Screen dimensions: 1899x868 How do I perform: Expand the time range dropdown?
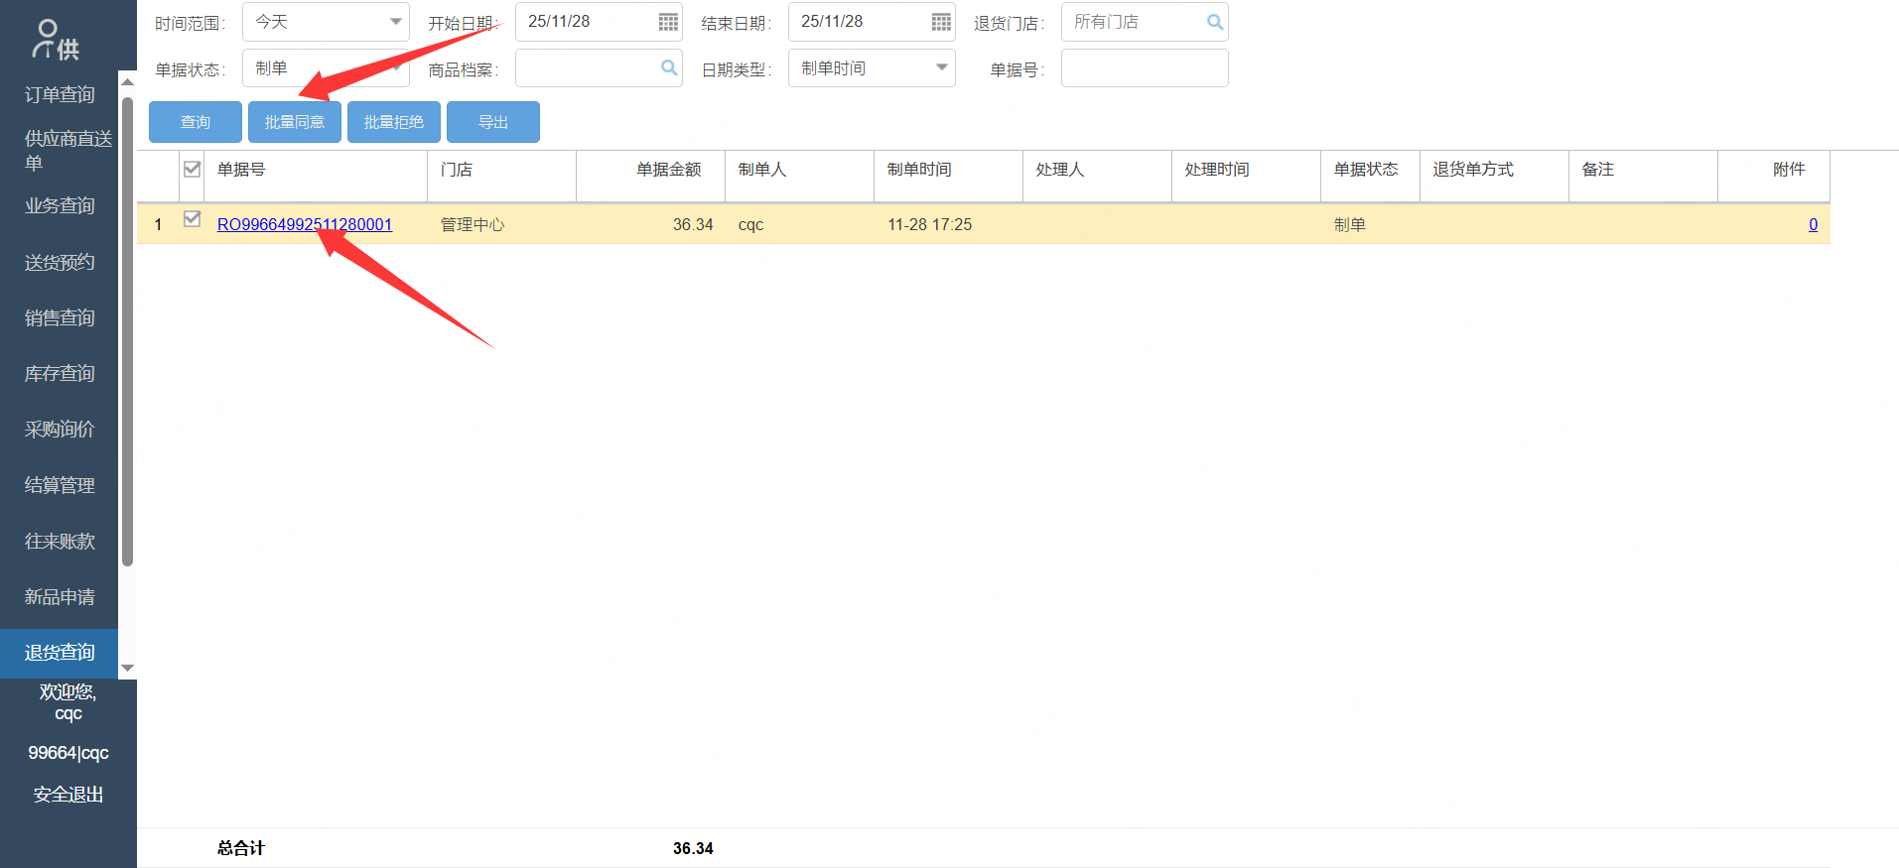[395, 22]
